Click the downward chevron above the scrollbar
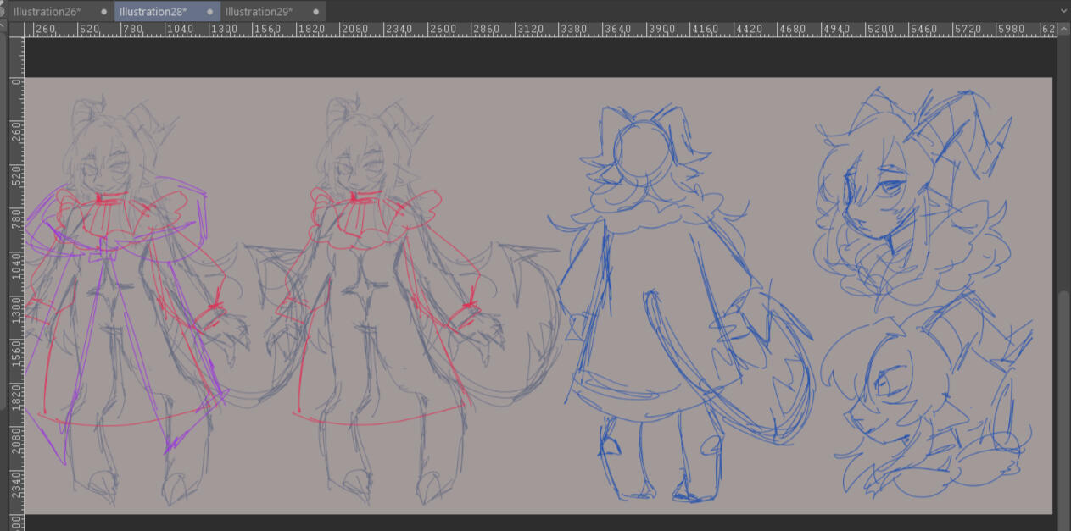Image resolution: width=1071 pixels, height=531 pixels. [x=1063, y=10]
